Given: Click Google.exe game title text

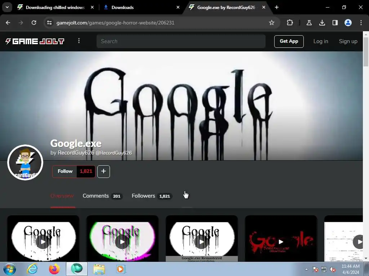Looking at the screenshot, I should pos(76,143).
